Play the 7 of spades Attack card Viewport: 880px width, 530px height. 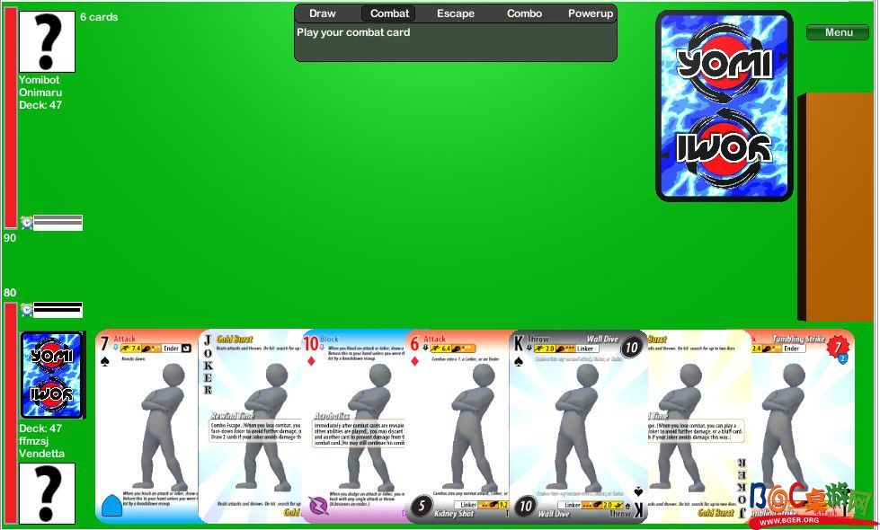click(147, 426)
